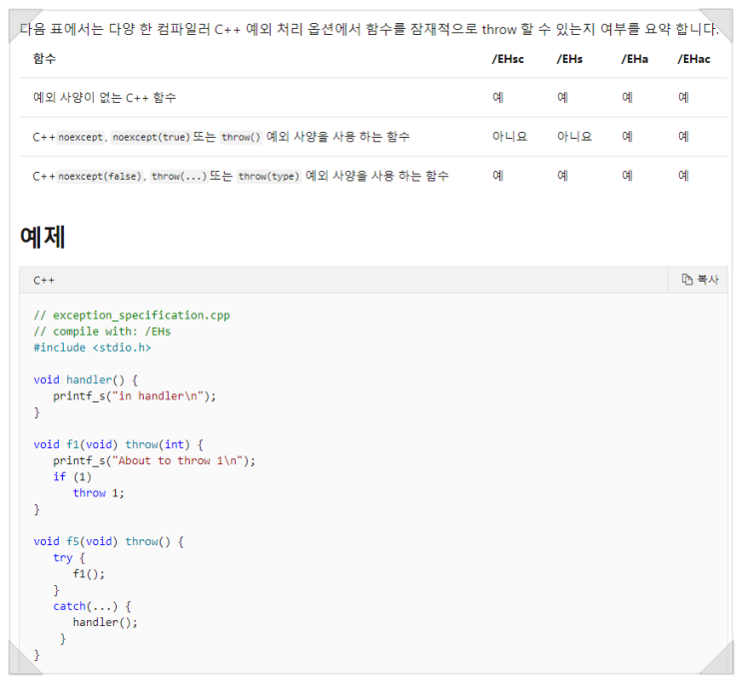Click the '#include <stdio.h>' line

(x=92, y=347)
